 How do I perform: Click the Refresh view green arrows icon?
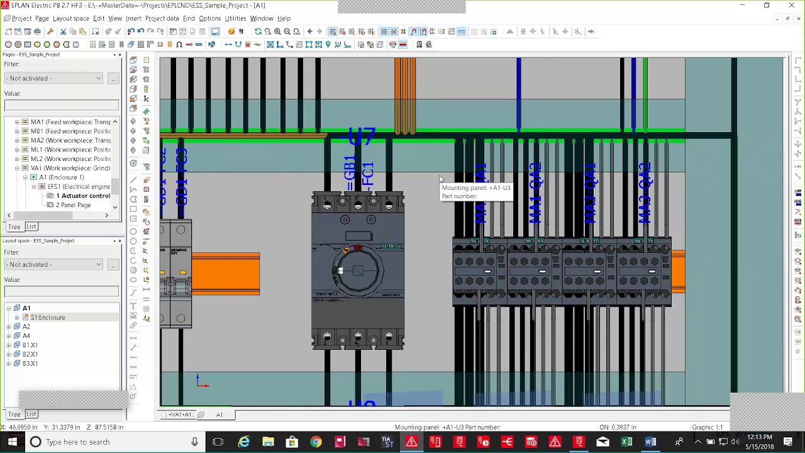point(258,31)
